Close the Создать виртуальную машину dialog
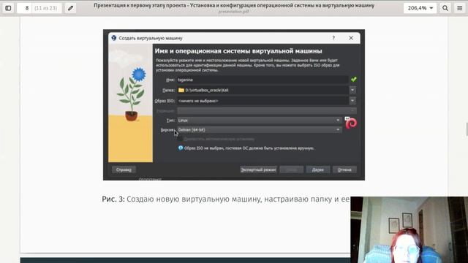This screenshot has height=263, width=468. pos(351,38)
